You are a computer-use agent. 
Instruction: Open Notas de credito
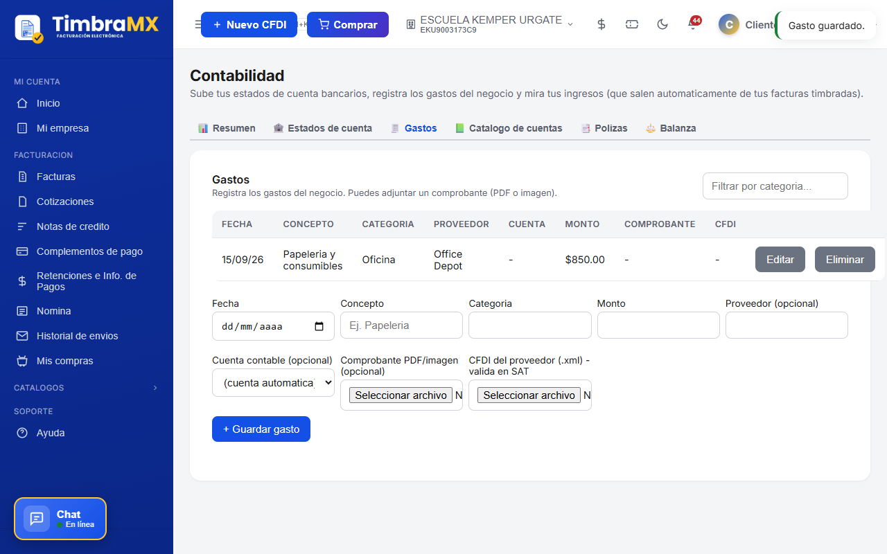click(87, 226)
